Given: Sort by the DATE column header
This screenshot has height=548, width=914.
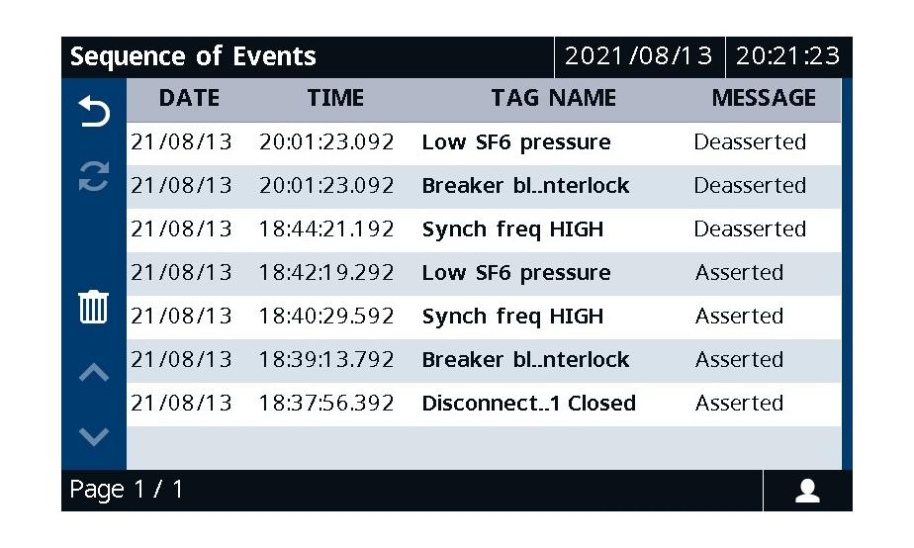Looking at the screenshot, I should pyautogui.click(x=190, y=98).
